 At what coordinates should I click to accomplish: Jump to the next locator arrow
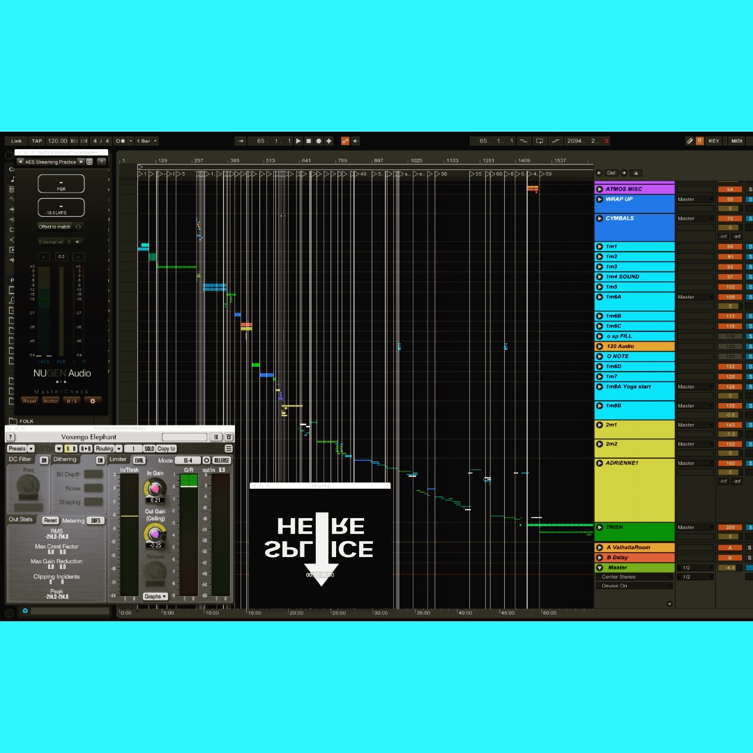(624, 173)
